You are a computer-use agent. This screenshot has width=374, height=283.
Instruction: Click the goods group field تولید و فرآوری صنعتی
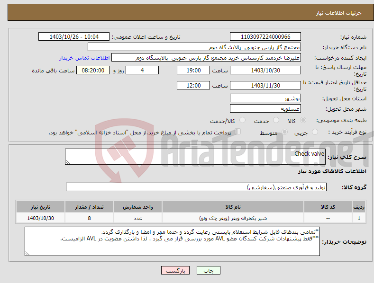point(196,187)
